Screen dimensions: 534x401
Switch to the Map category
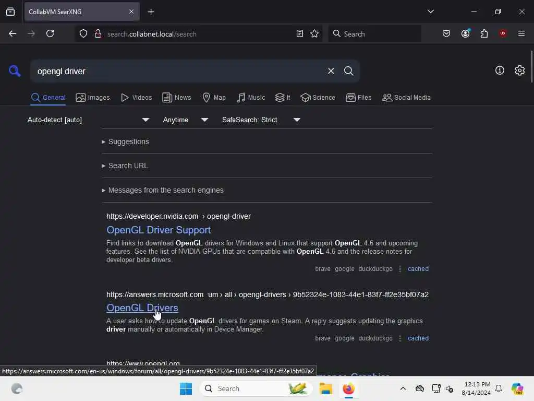tap(214, 98)
